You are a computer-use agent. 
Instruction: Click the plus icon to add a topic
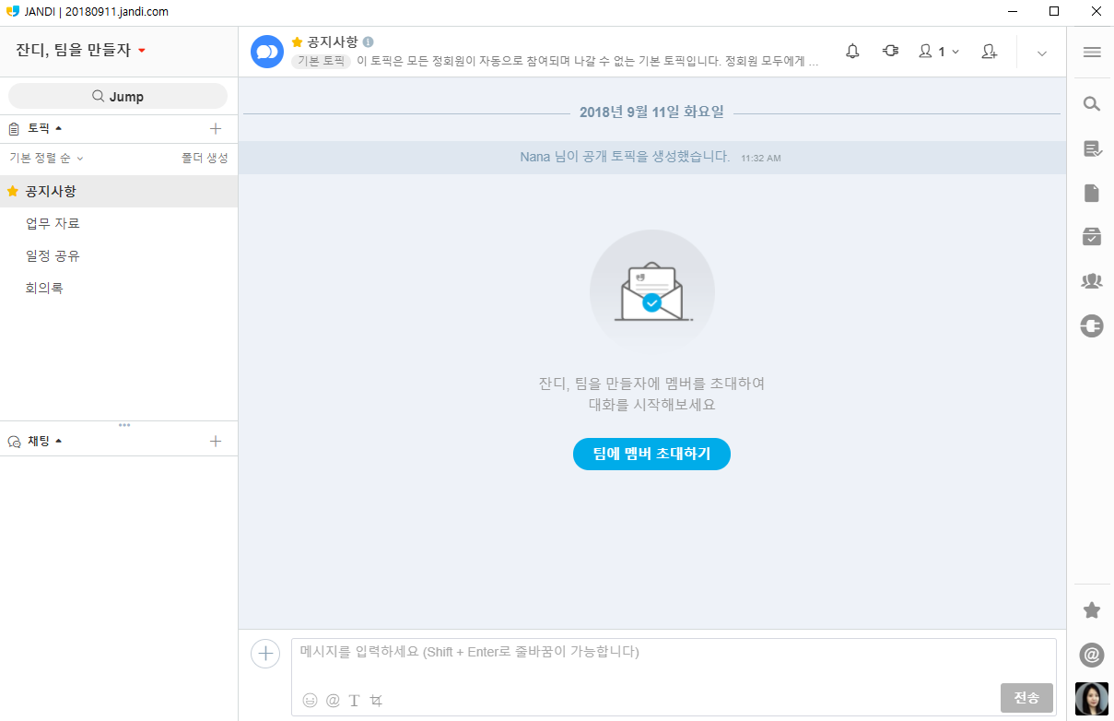point(216,129)
